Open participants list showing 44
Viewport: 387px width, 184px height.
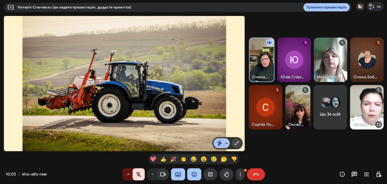(375, 7)
